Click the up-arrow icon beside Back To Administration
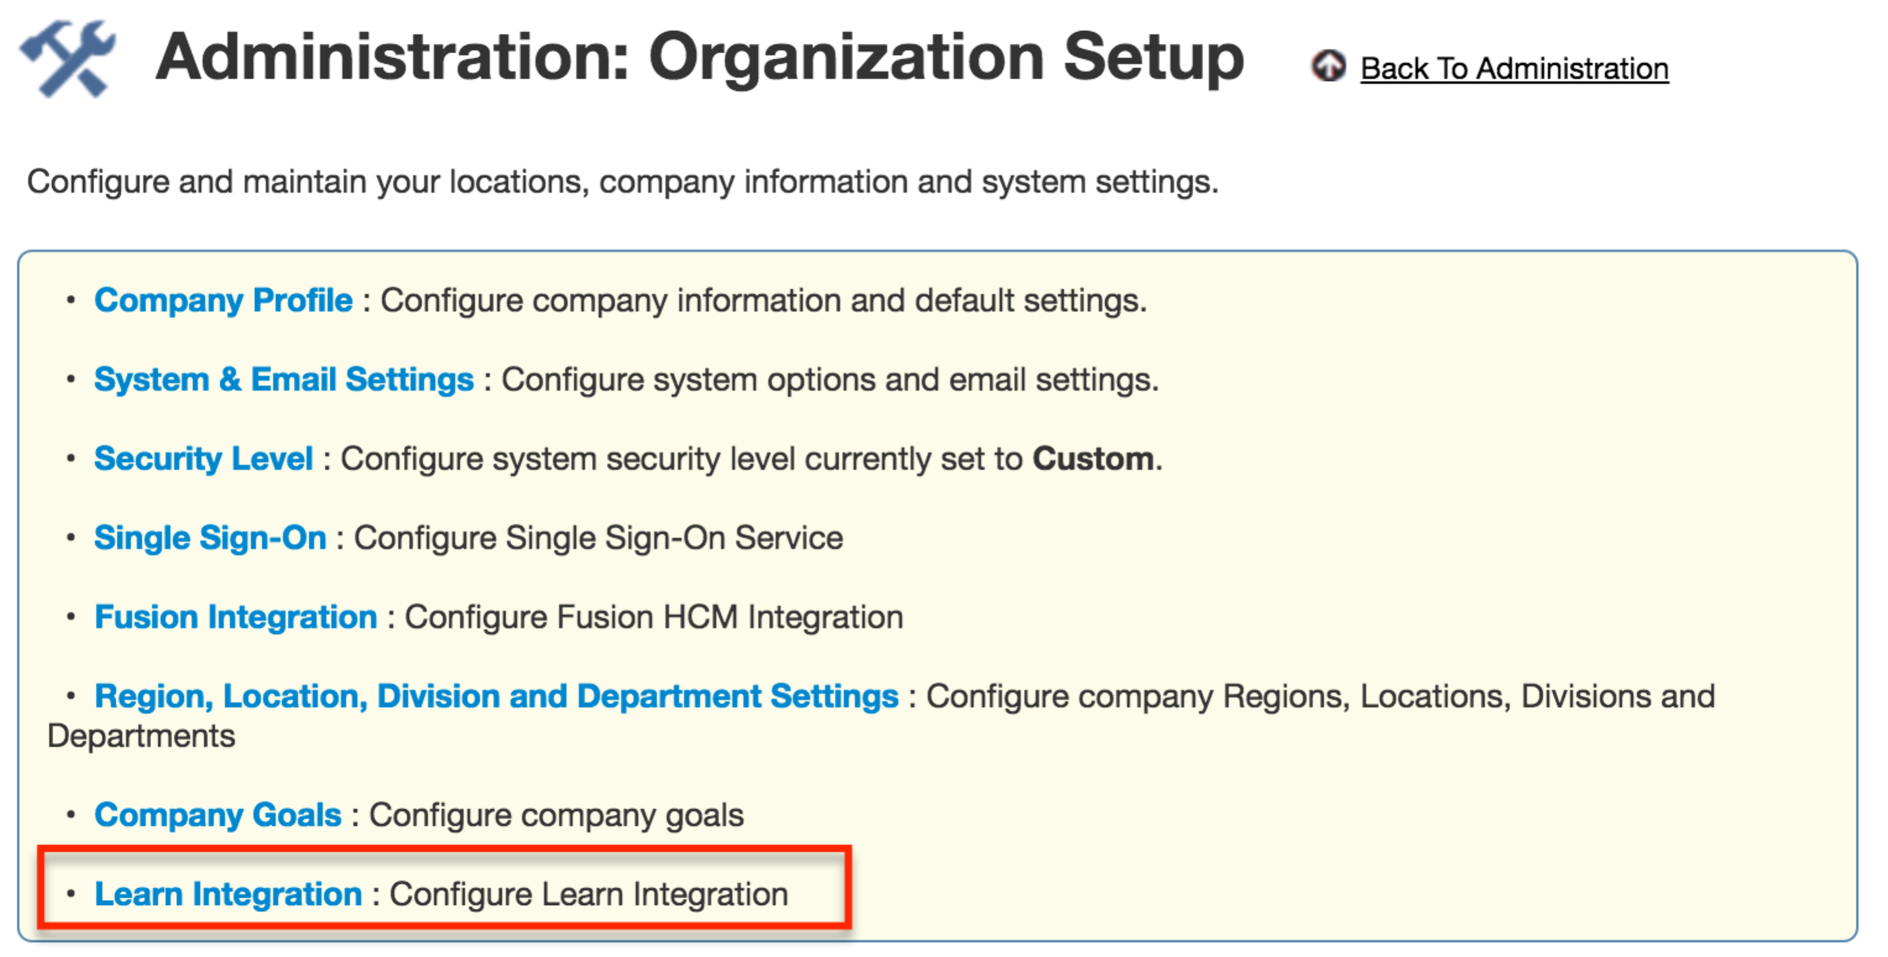The height and width of the screenshot is (957, 1888). [x=1328, y=67]
